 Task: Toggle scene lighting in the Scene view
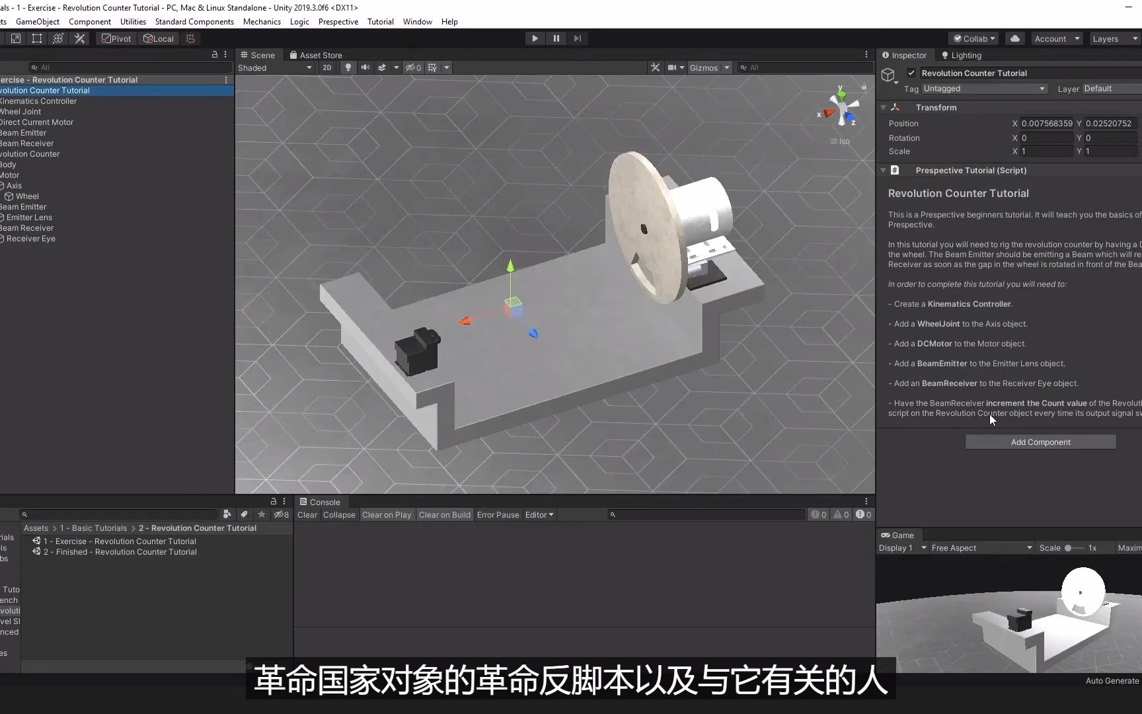pos(348,67)
